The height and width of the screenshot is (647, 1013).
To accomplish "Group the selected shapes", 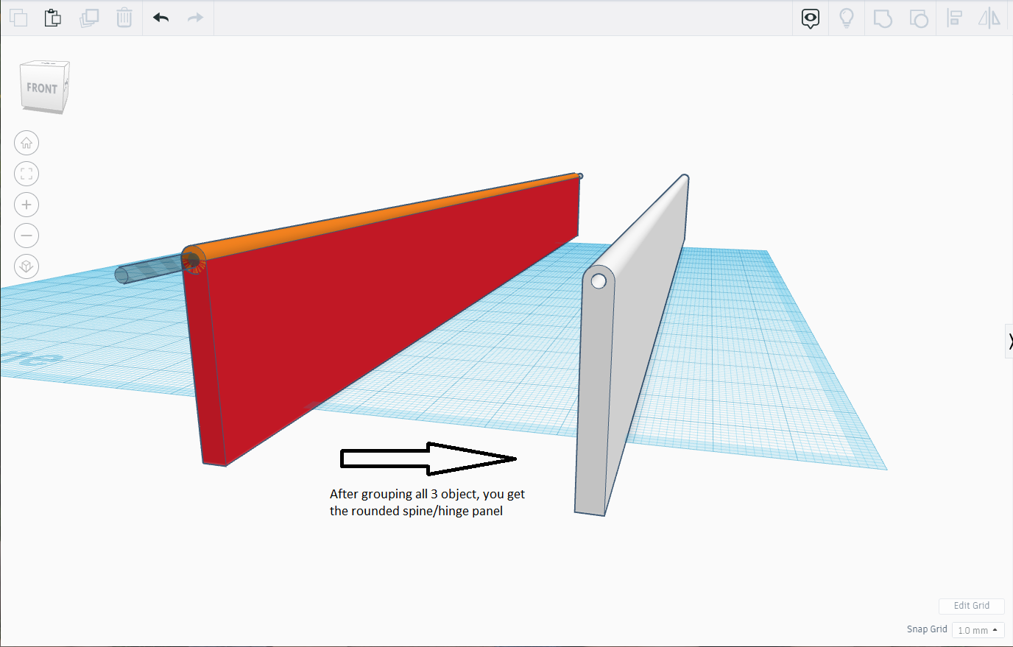I will tap(883, 18).
